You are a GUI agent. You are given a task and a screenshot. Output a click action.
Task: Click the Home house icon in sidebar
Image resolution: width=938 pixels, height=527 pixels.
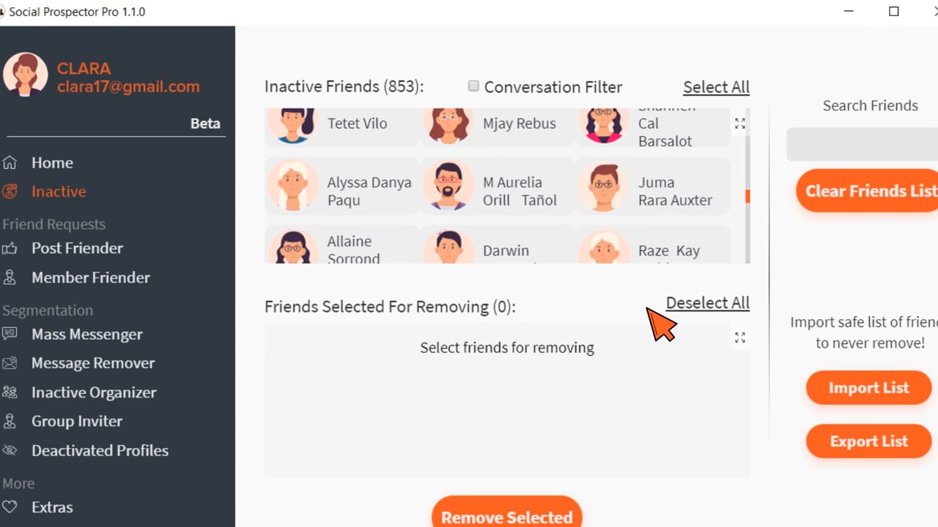pos(10,162)
